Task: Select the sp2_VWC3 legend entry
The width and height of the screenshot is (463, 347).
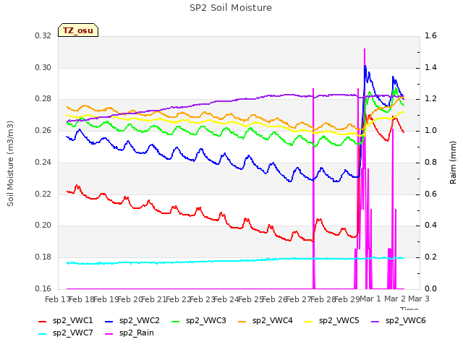Action: [199, 321]
